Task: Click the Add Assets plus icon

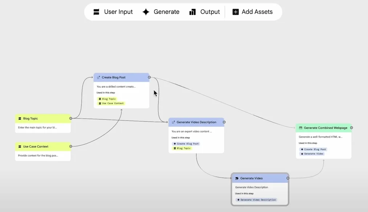Action: tap(235, 12)
